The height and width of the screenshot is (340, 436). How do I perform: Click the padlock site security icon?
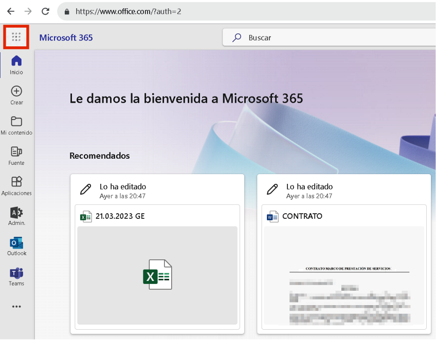click(67, 12)
